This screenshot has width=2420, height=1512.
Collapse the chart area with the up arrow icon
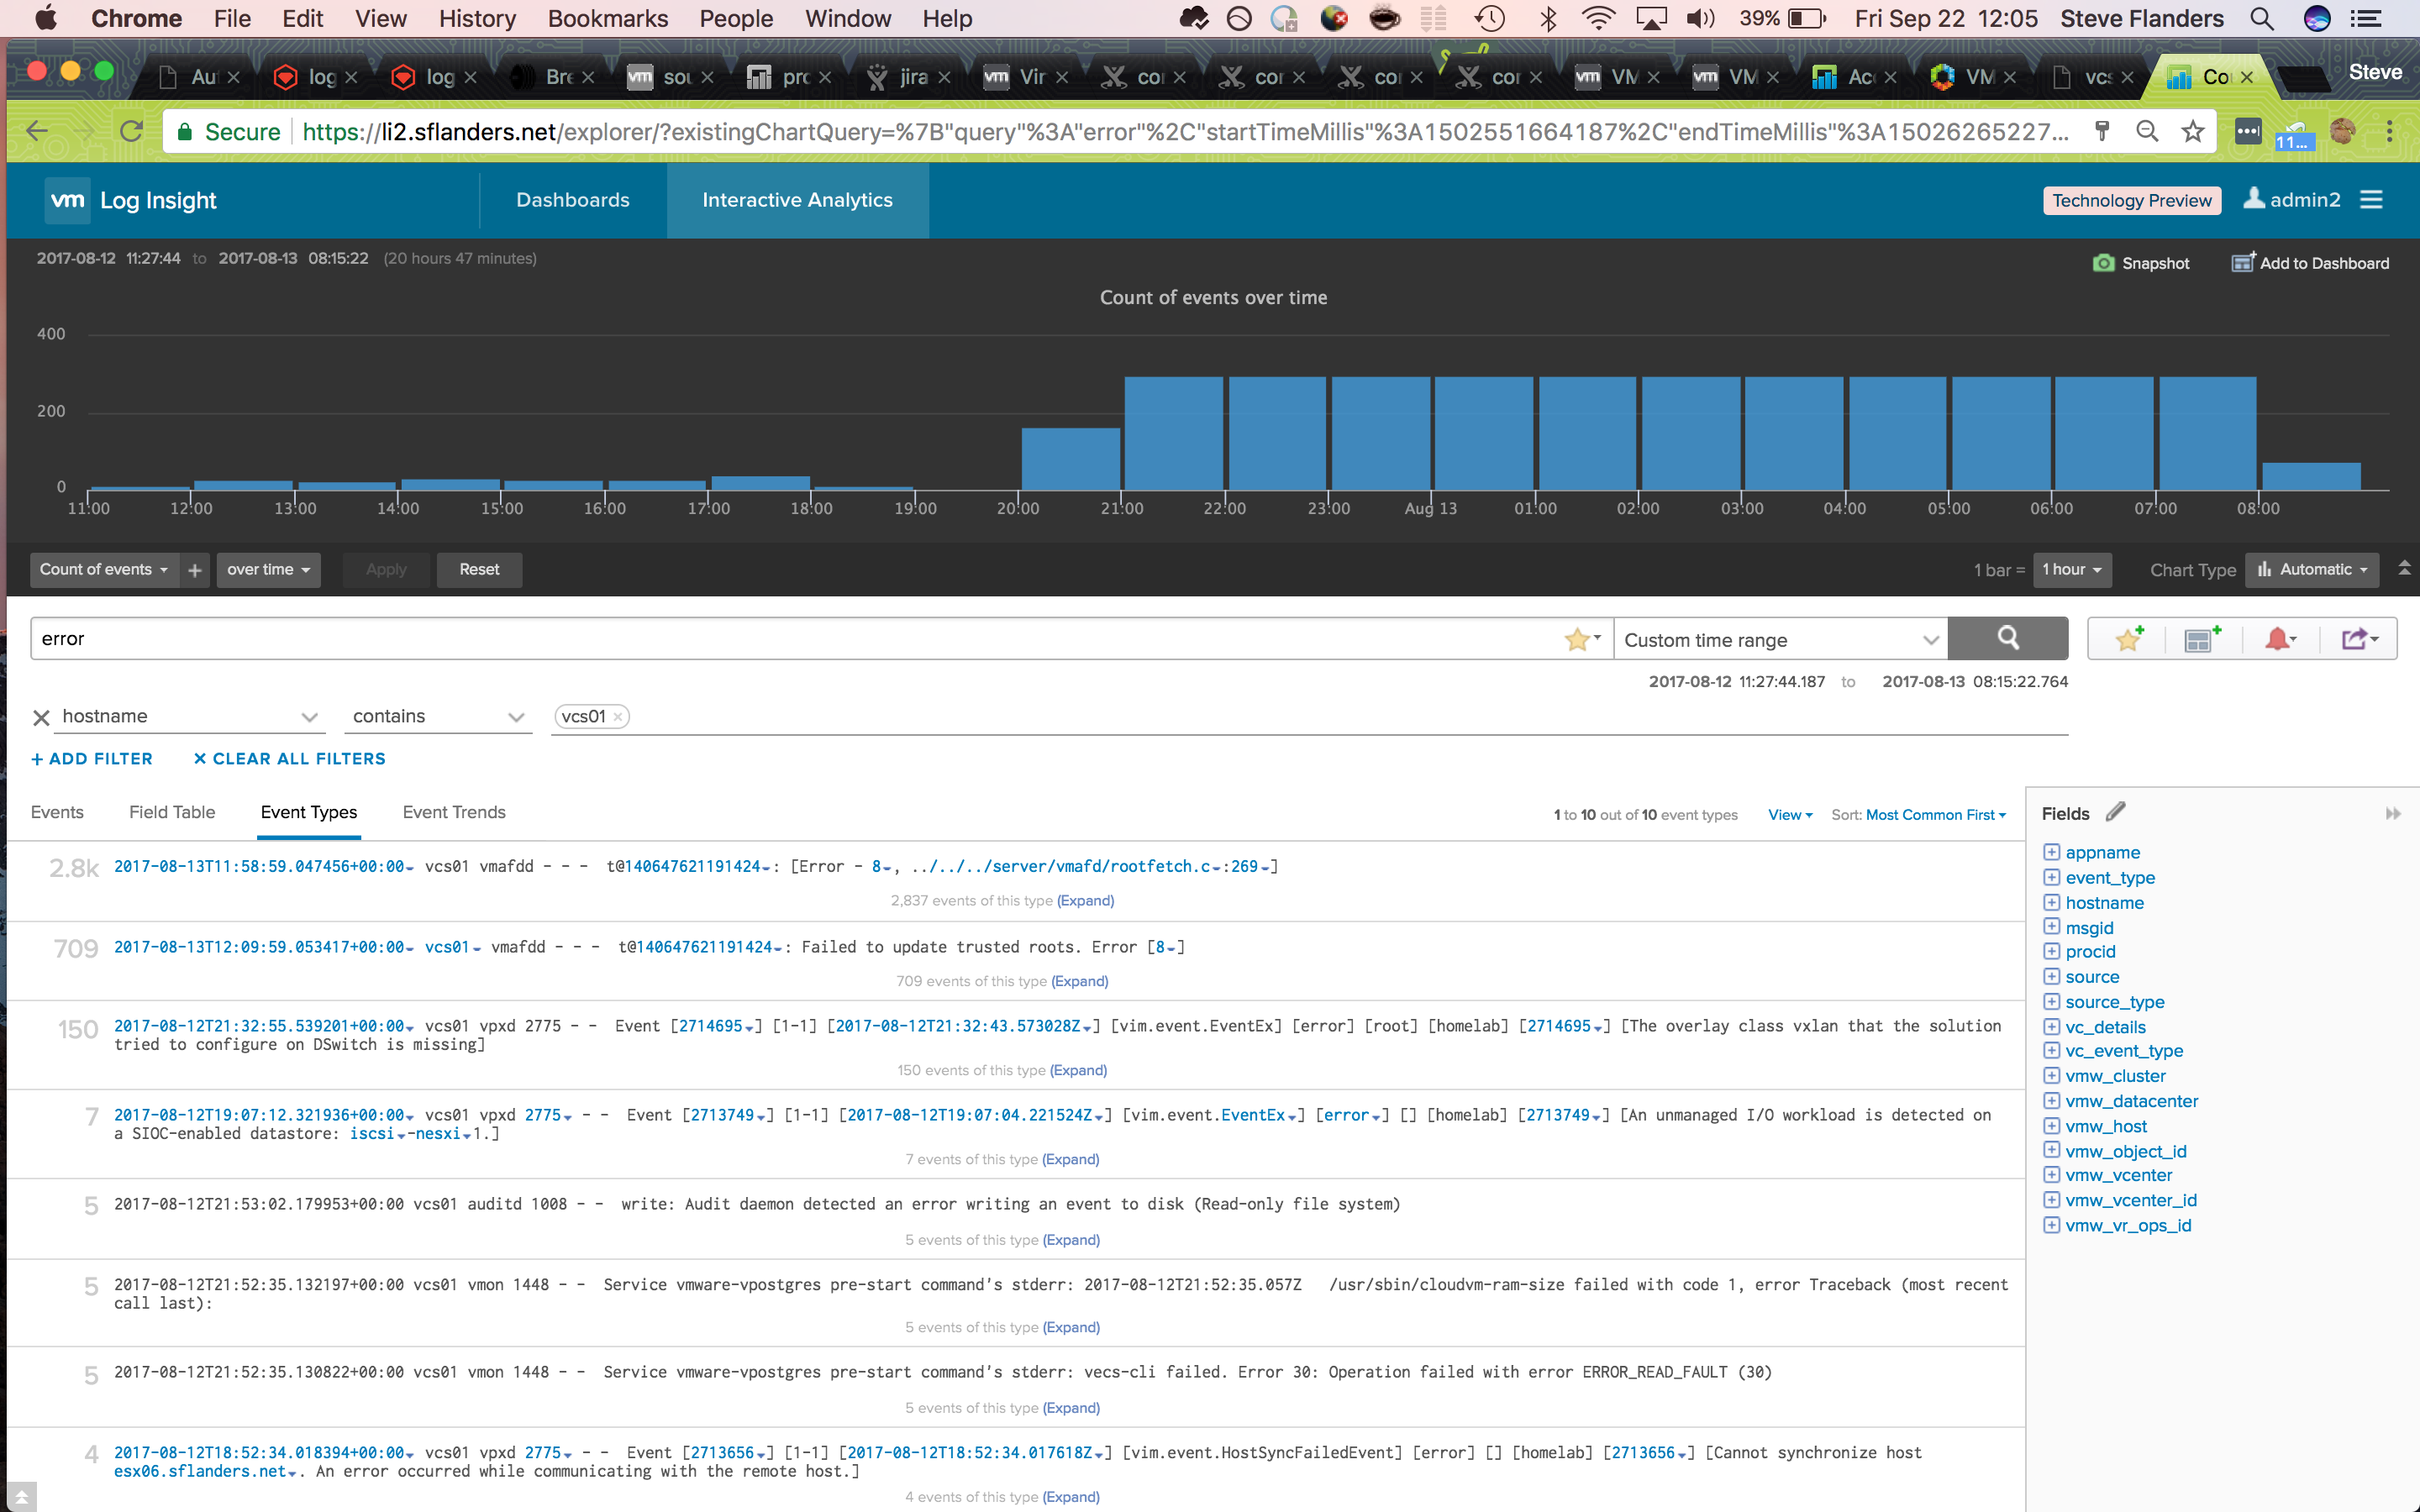click(x=2404, y=568)
